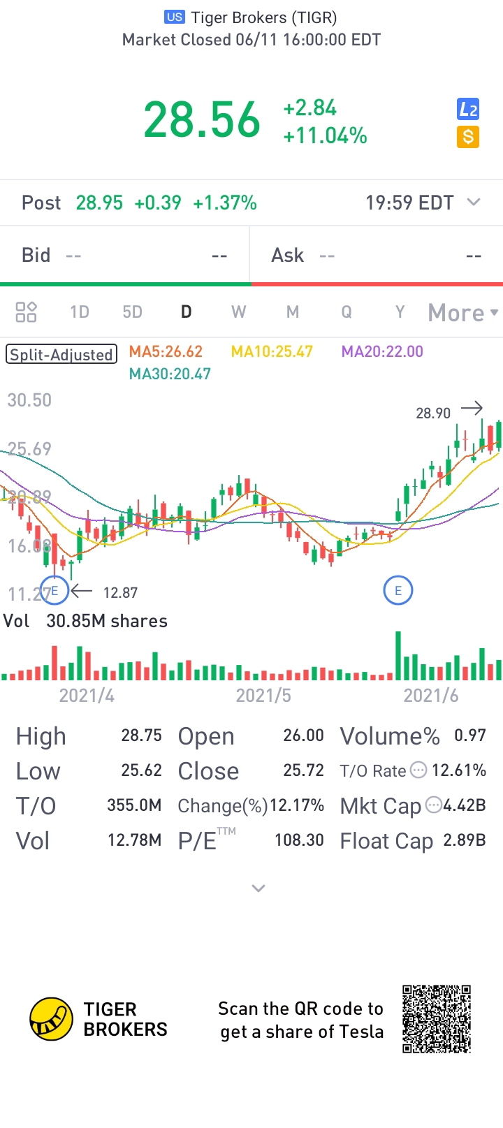Tap the MA10:25.47 indicator label
503x1128 pixels.
coord(272,351)
